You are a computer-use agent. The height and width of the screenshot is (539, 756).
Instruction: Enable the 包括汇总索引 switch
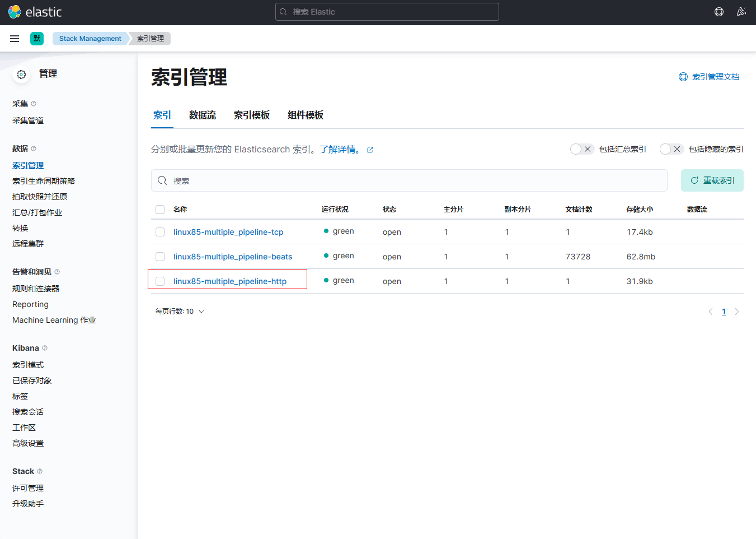click(x=581, y=149)
